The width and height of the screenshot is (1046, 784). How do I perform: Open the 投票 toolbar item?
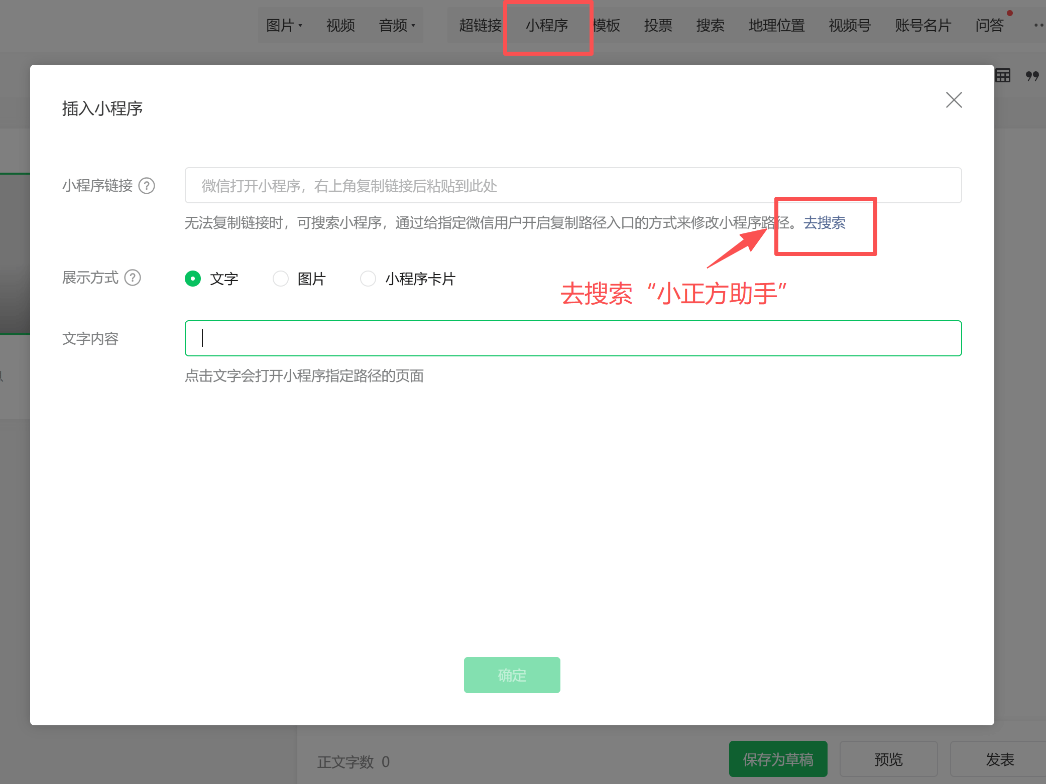658,25
